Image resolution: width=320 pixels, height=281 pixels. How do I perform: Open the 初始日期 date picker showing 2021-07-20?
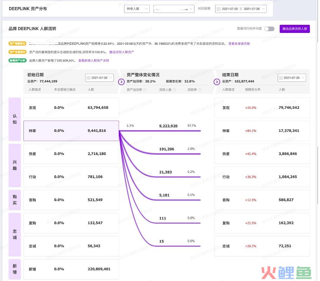100,78
